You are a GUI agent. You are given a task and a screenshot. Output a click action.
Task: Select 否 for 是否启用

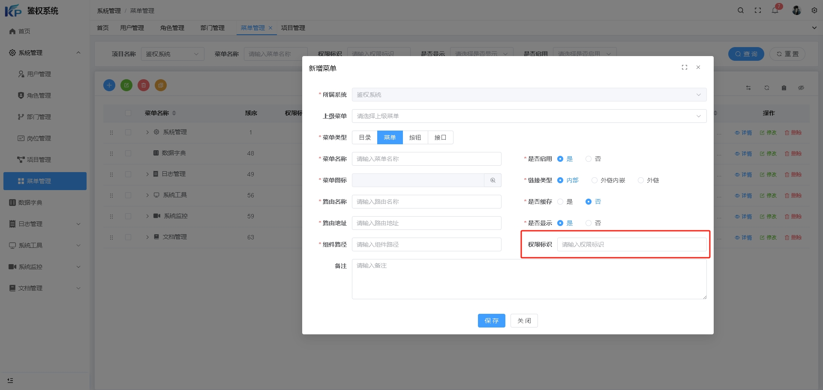(x=589, y=159)
